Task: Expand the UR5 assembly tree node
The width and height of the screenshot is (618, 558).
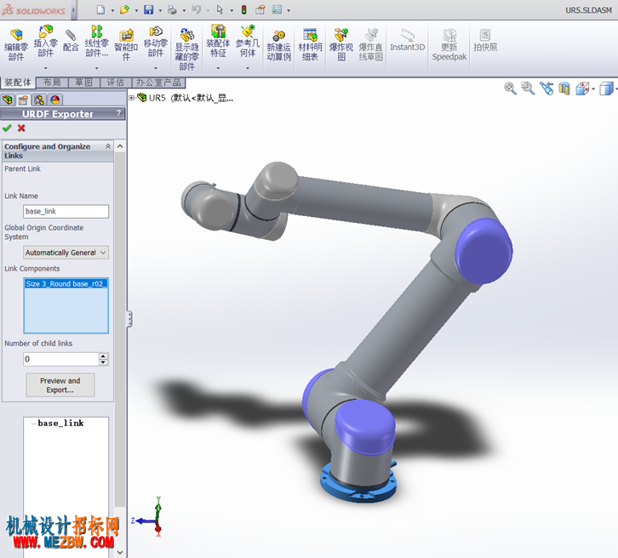Action: [x=132, y=98]
